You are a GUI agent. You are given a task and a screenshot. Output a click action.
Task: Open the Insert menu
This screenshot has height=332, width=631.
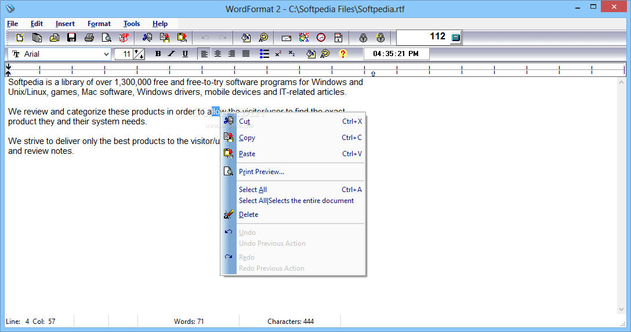click(65, 24)
